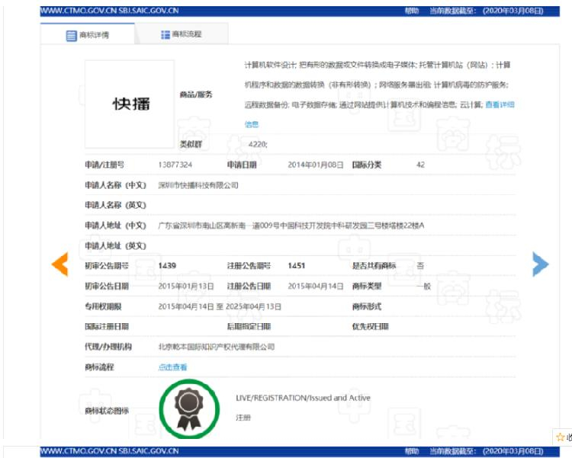Click trademark type value 一般
572x458 pixels.
coord(423,287)
